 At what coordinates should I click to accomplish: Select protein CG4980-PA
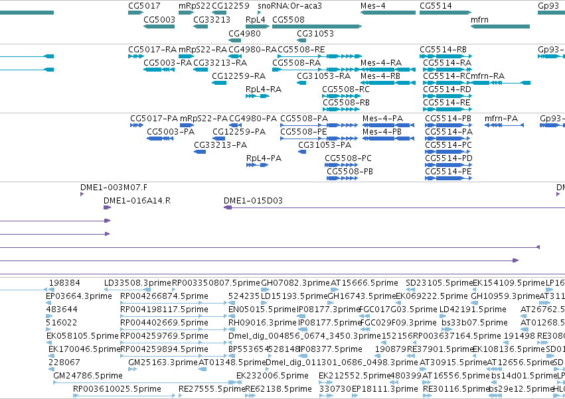click(235, 125)
